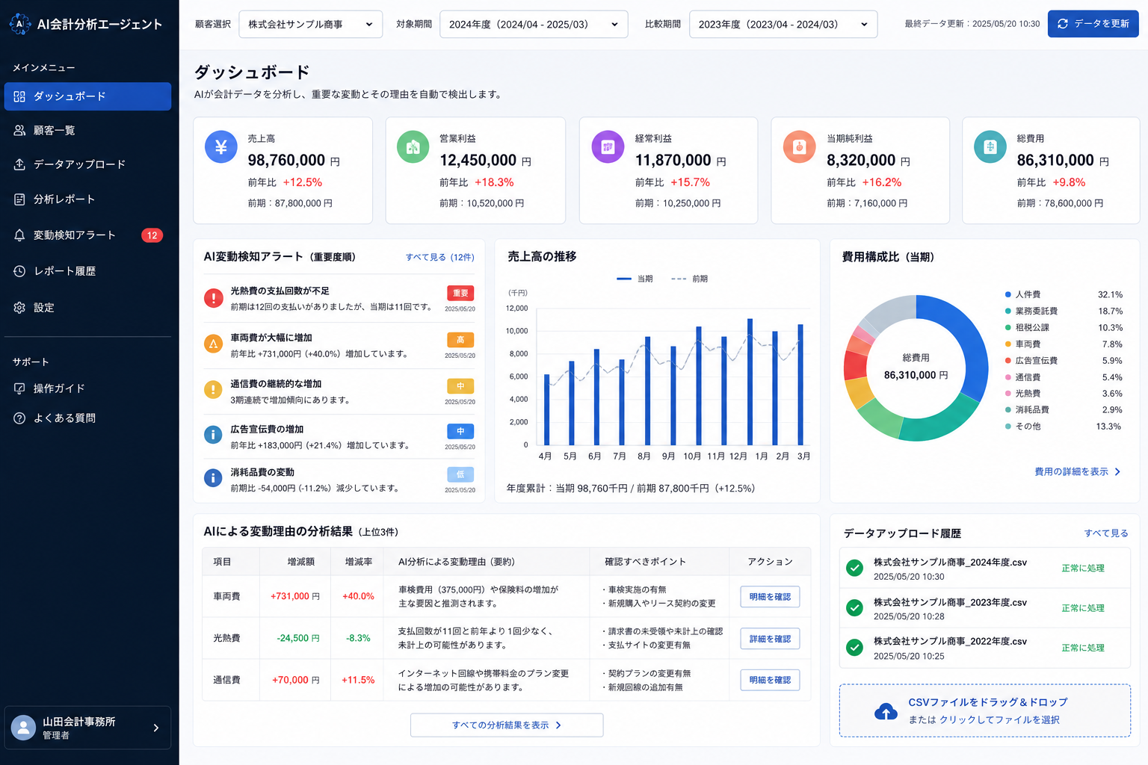
Task: Click the 変動検知アラート bell icon
Action: (19, 235)
